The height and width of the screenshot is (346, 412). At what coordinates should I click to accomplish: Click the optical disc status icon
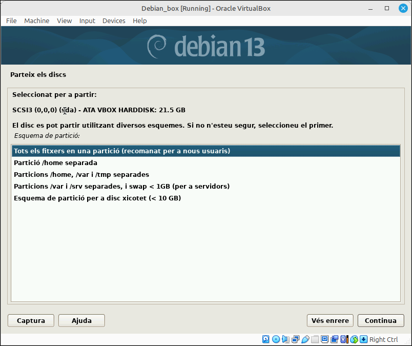coord(276,339)
